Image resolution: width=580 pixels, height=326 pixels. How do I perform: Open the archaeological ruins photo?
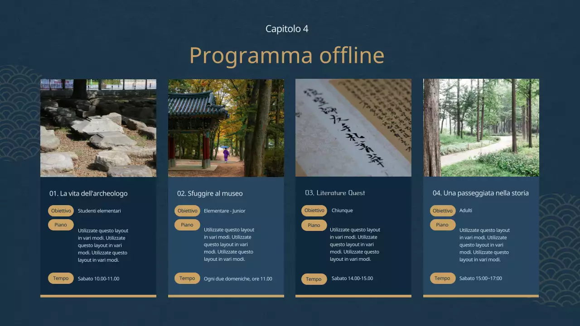[x=98, y=127]
